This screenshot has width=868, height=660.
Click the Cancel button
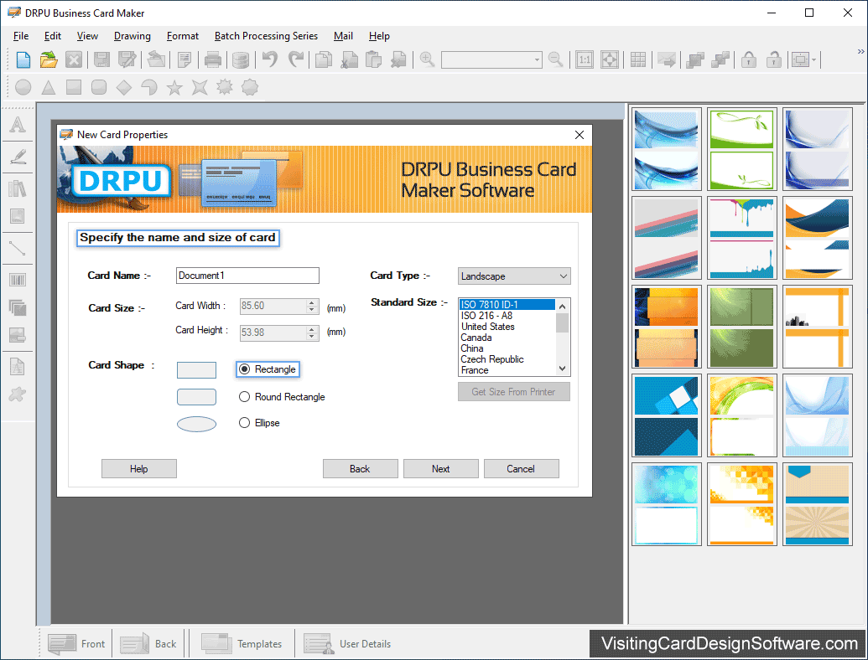click(x=521, y=469)
